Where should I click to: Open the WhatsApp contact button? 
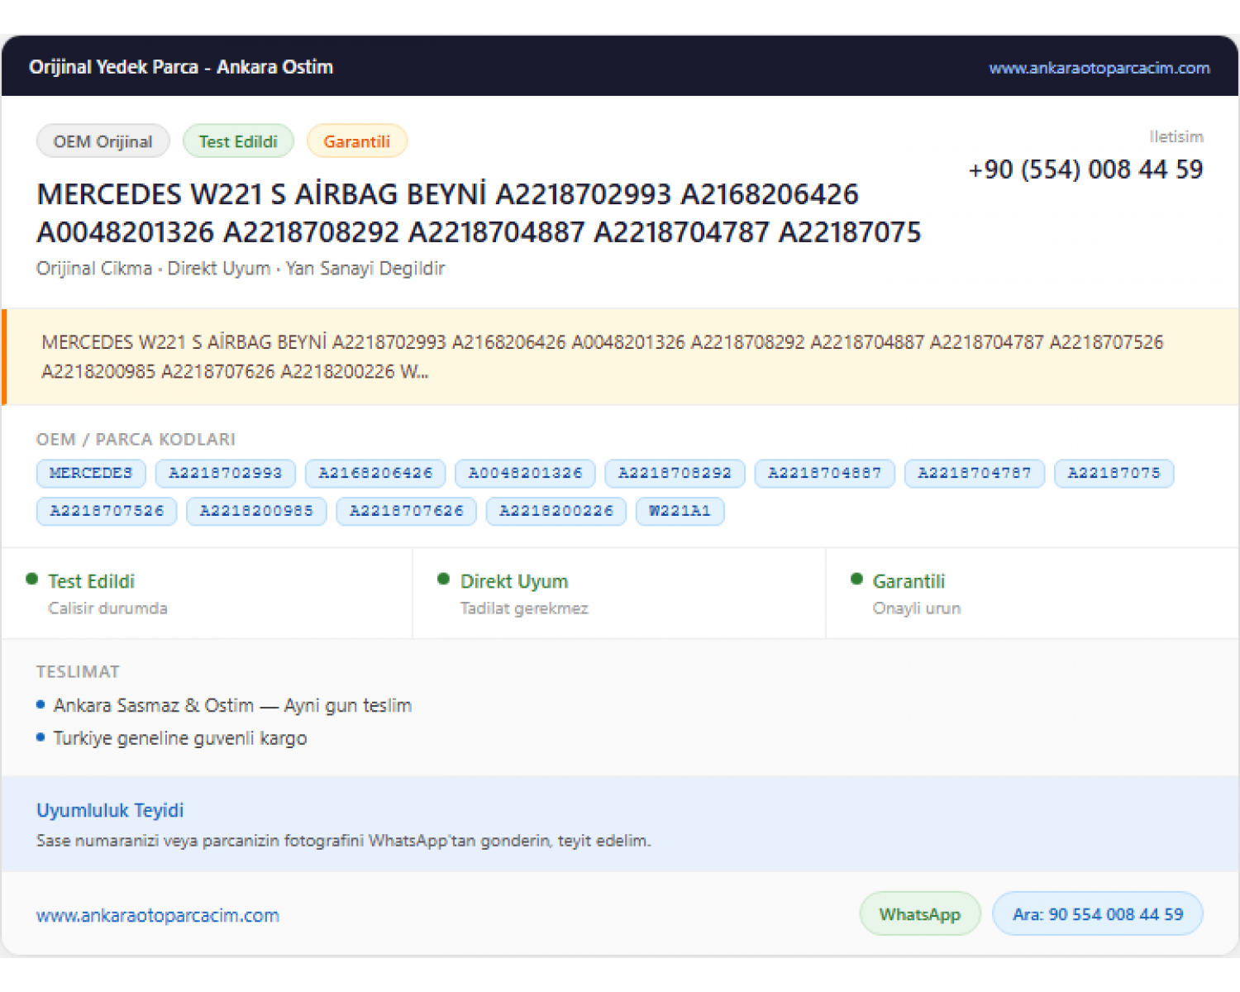pos(920,914)
